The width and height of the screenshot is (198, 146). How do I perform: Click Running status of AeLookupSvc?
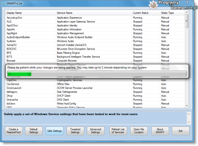pyautogui.click(x=138, y=18)
